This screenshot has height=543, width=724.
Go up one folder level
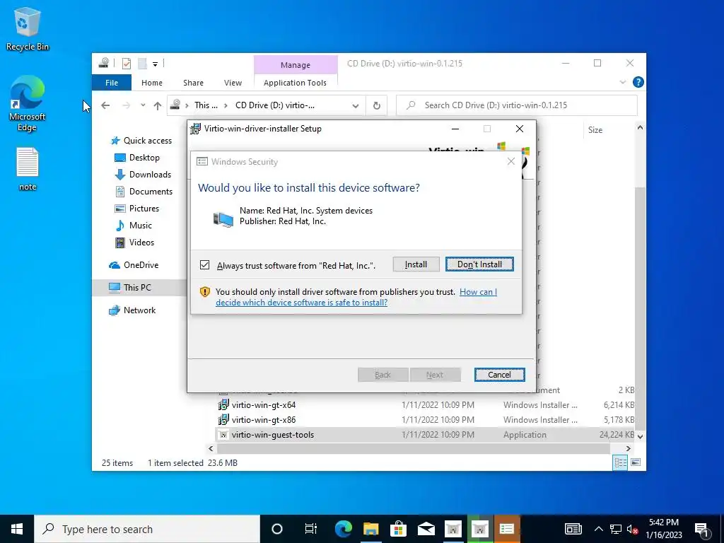(x=158, y=105)
